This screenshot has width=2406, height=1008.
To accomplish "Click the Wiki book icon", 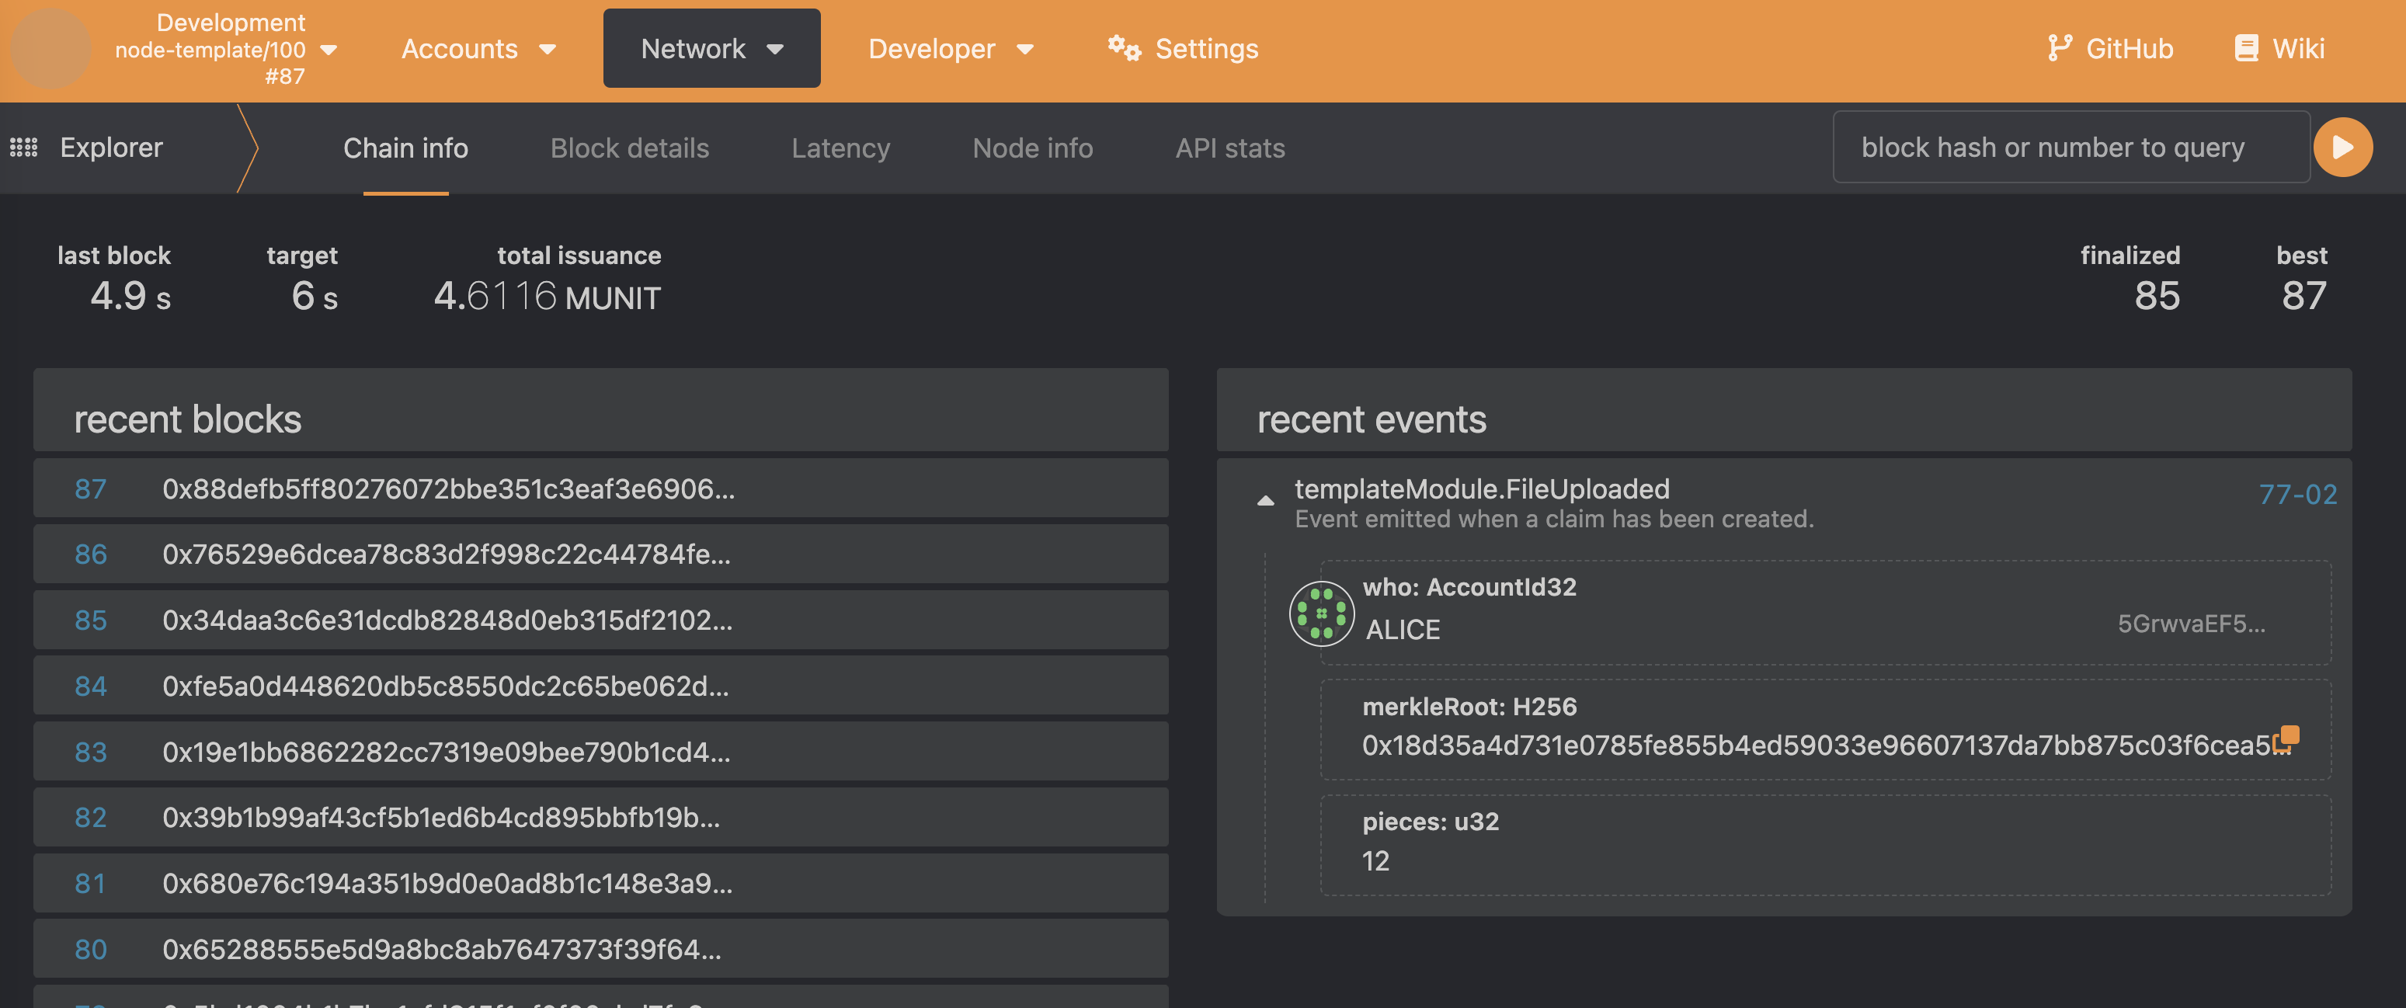I will 2245,47.
